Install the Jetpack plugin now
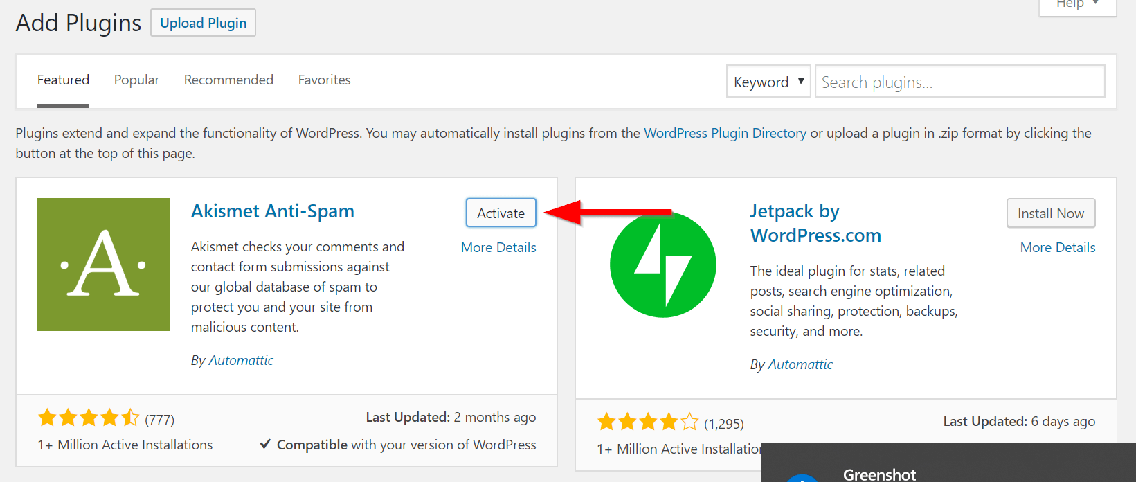1136x482 pixels. (1051, 213)
